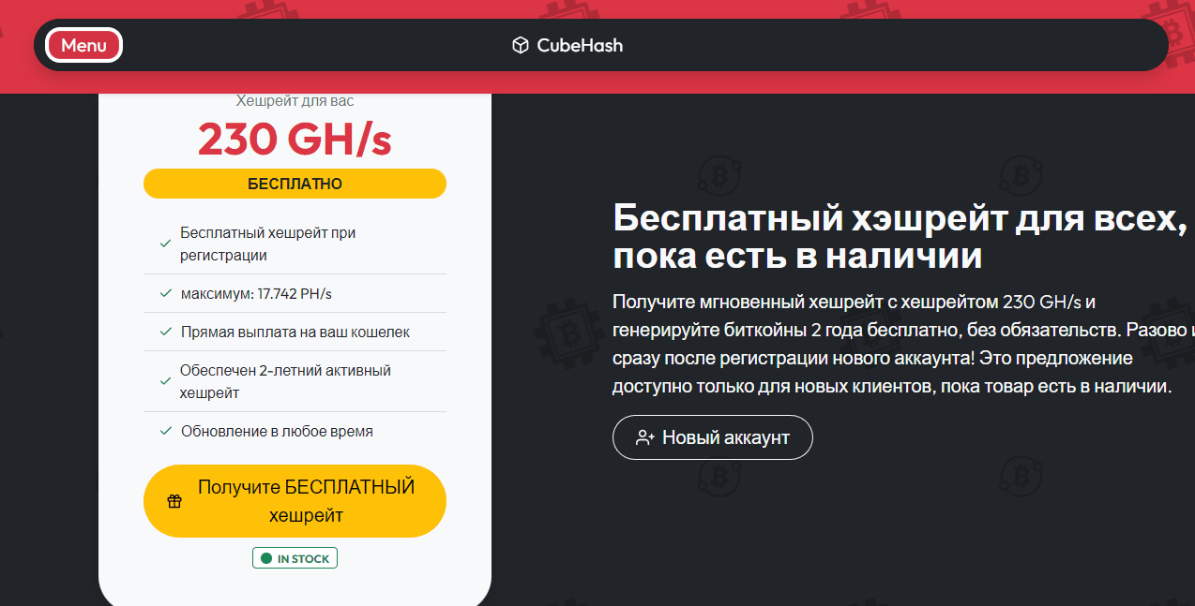Click checkmark next to "максимум: 17.742 PH/s"
The height and width of the screenshot is (606, 1195).
click(165, 294)
